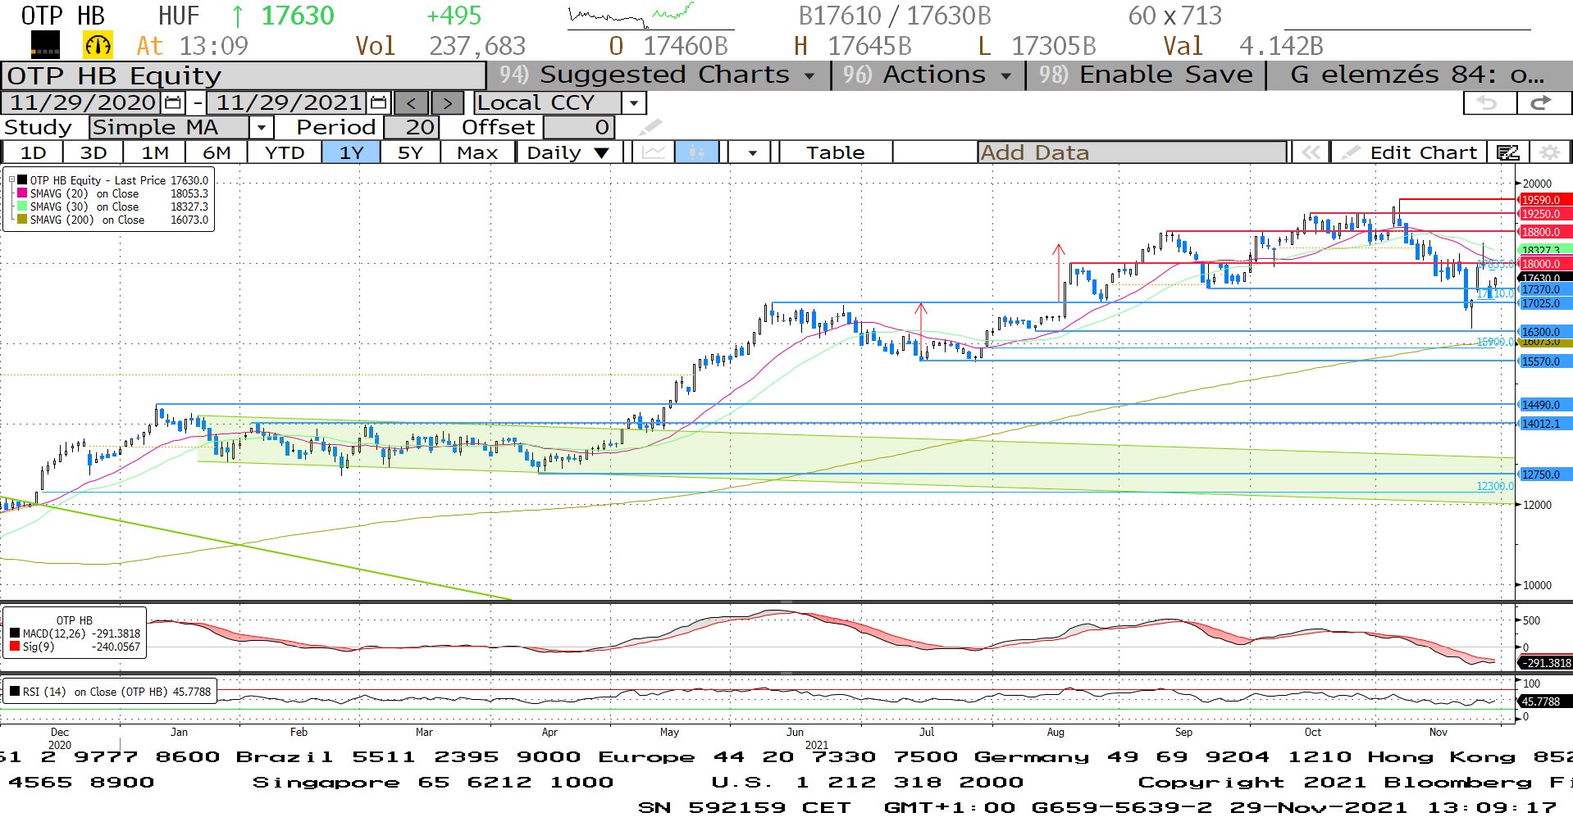The height and width of the screenshot is (840, 1573).
Task: Click the RSI (14) legend swatch
Action: tap(15, 692)
